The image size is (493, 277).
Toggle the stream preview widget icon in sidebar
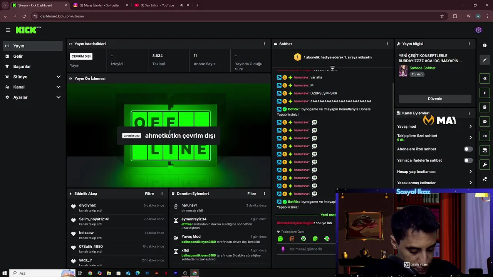[485, 78]
